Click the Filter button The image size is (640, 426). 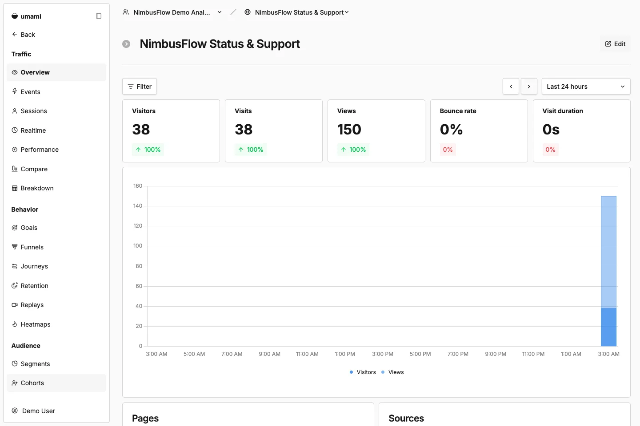[x=140, y=87]
